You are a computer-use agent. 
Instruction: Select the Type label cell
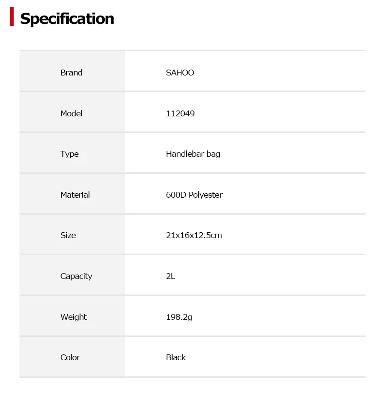72,153
